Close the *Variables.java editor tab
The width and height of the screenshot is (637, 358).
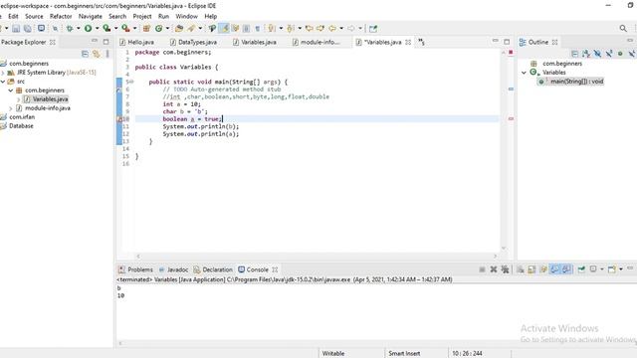point(408,42)
